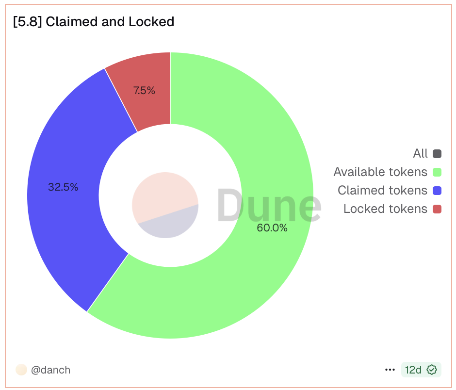Click the 12d data age badge

click(413, 370)
